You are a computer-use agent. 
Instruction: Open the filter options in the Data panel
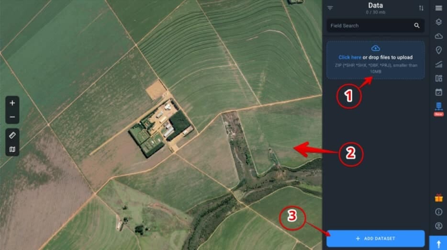click(x=330, y=8)
